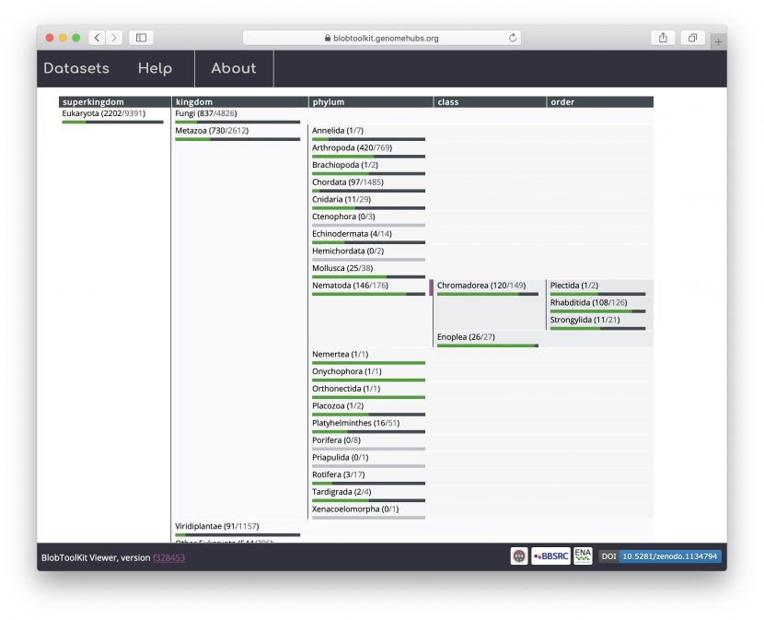Add a new tab with plus button

(718, 42)
